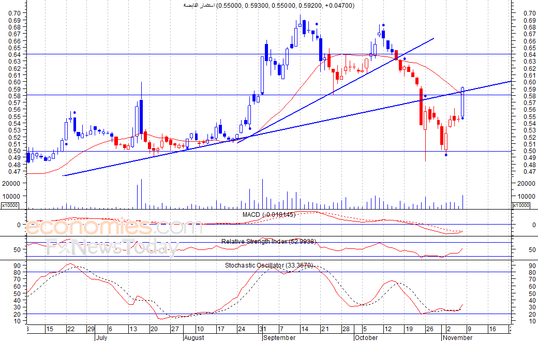Screen dimensions: 538x341
Task: Click date label 10 on the time axis
Action: pyautogui.click(x=200, y=329)
